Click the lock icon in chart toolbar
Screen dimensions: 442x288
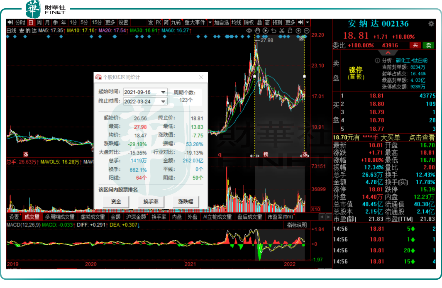click(x=290, y=30)
